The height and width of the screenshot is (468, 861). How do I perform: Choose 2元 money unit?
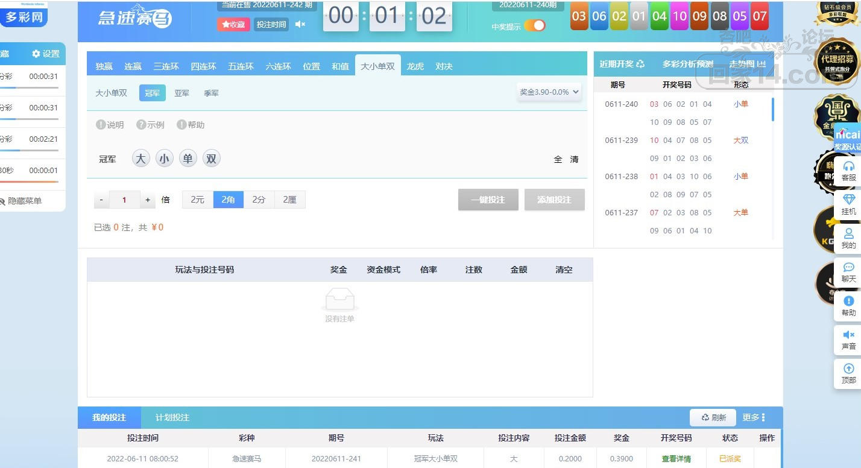(x=198, y=200)
